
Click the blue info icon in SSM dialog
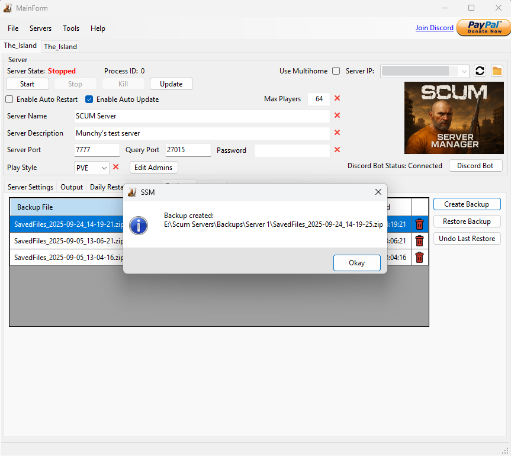[139, 226]
